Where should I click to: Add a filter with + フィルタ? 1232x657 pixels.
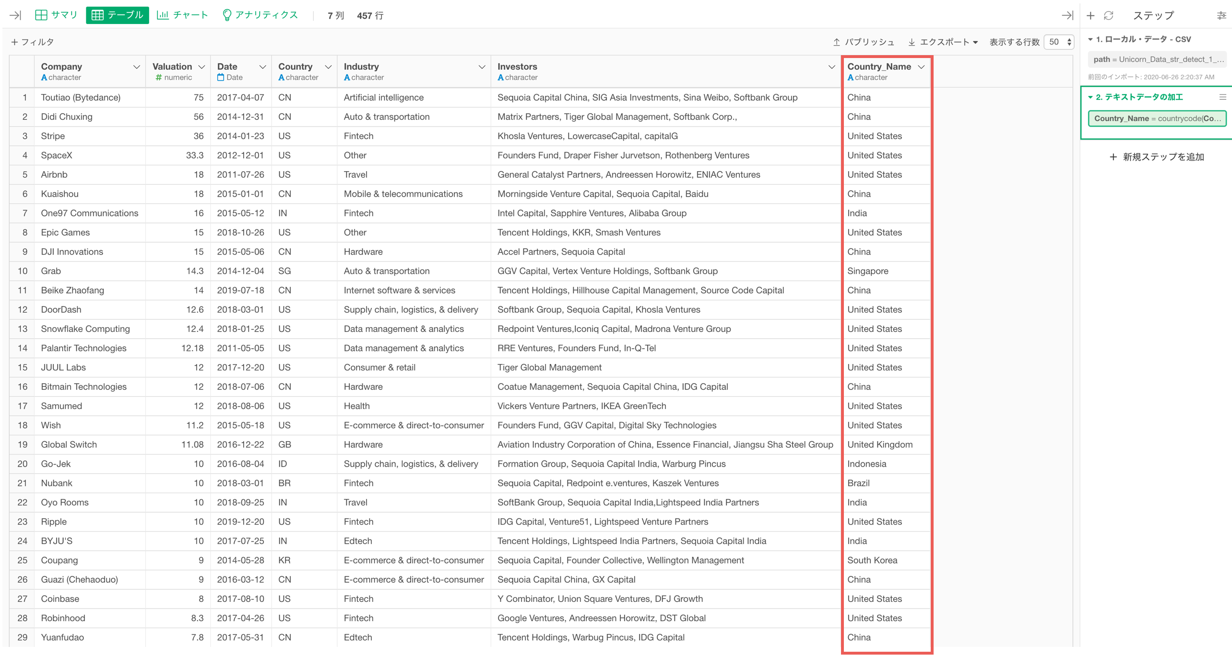32,42
